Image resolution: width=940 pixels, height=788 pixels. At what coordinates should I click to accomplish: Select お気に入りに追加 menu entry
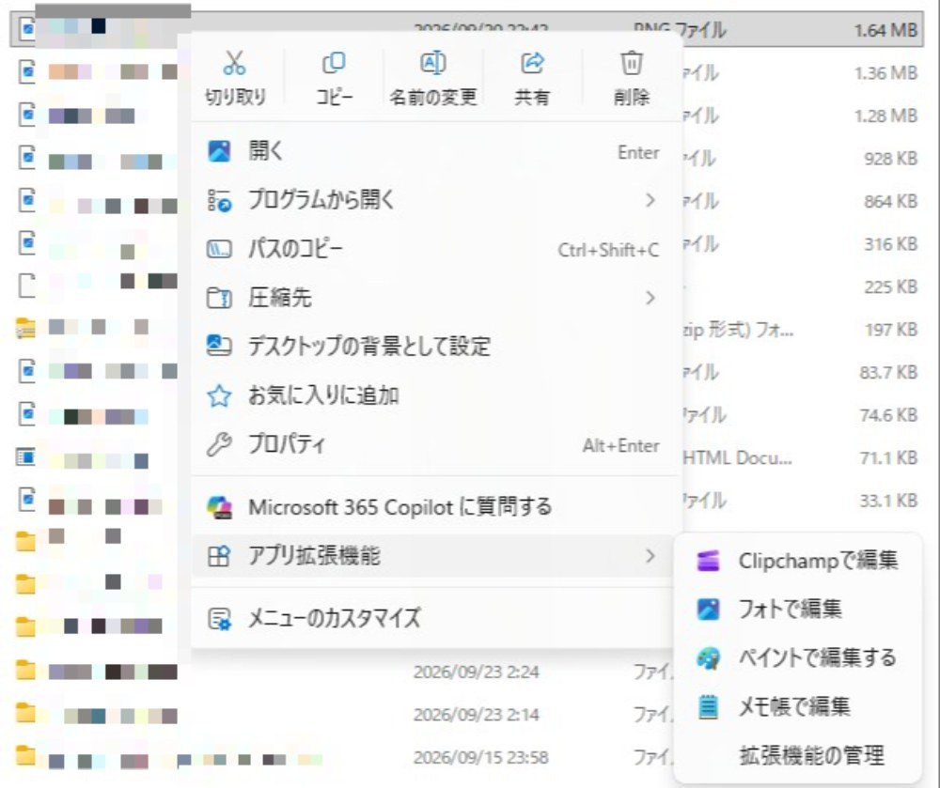436,395
